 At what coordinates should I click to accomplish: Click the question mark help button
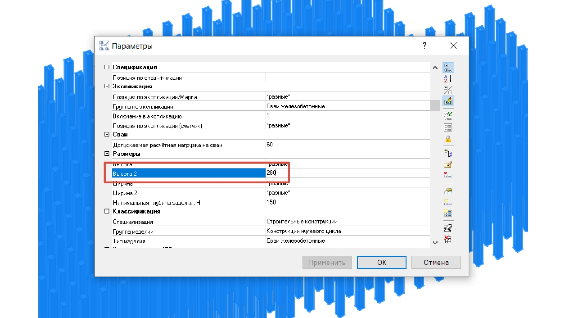coord(424,46)
